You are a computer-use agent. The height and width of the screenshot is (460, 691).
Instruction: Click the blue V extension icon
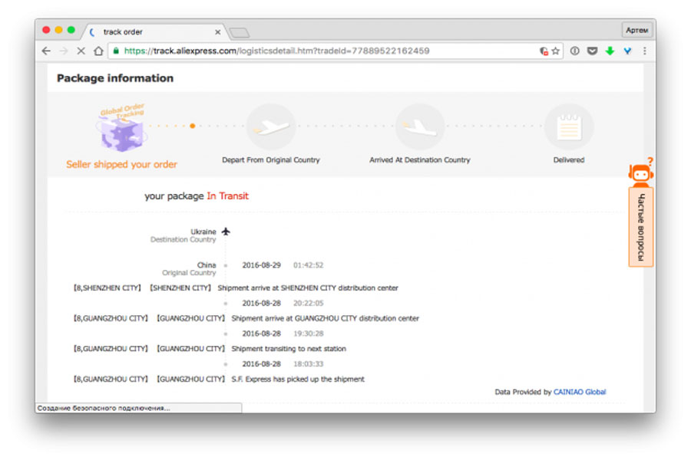(x=627, y=51)
